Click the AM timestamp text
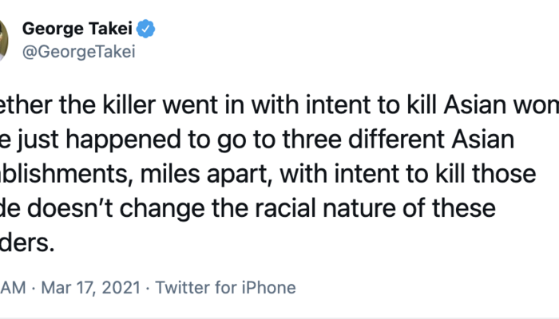 pyautogui.click(x=15, y=288)
